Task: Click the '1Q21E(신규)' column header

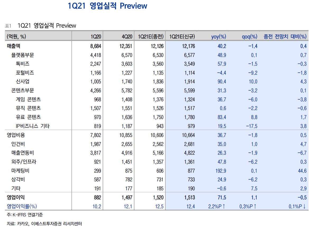Action: pos(182,36)
